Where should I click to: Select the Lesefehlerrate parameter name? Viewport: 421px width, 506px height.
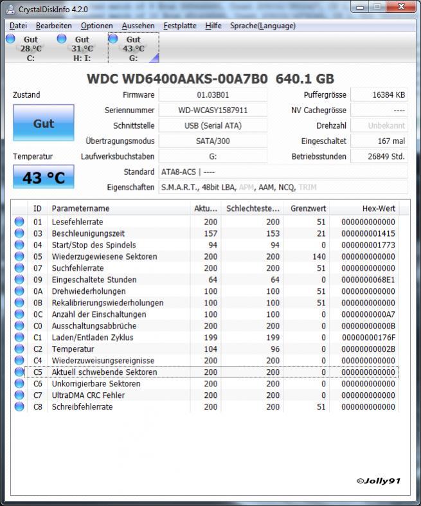click(77, 222)
